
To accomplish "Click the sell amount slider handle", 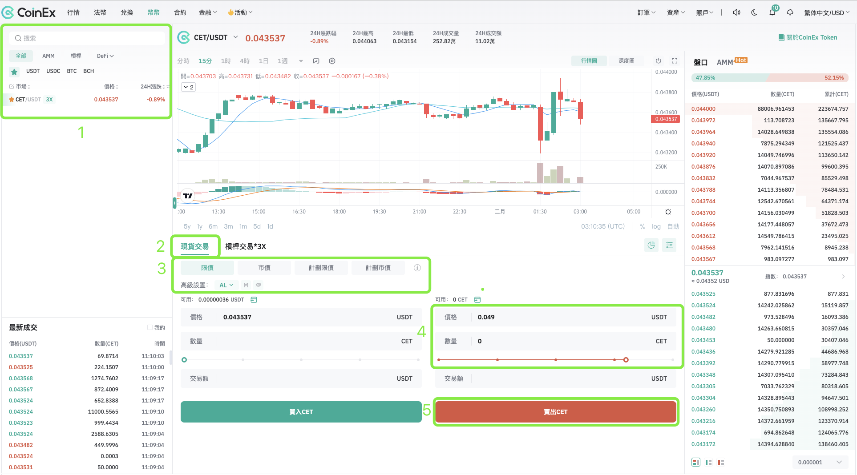I will click(626, 360).
